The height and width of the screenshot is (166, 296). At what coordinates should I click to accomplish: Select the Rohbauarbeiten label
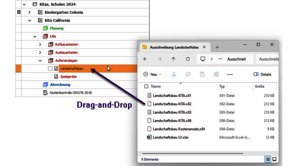pyautogui.click(x=66, y=45)
